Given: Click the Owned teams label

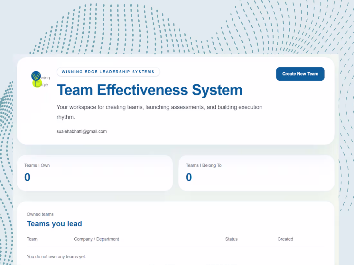Looking at the screenshot, I should point(40,214).
